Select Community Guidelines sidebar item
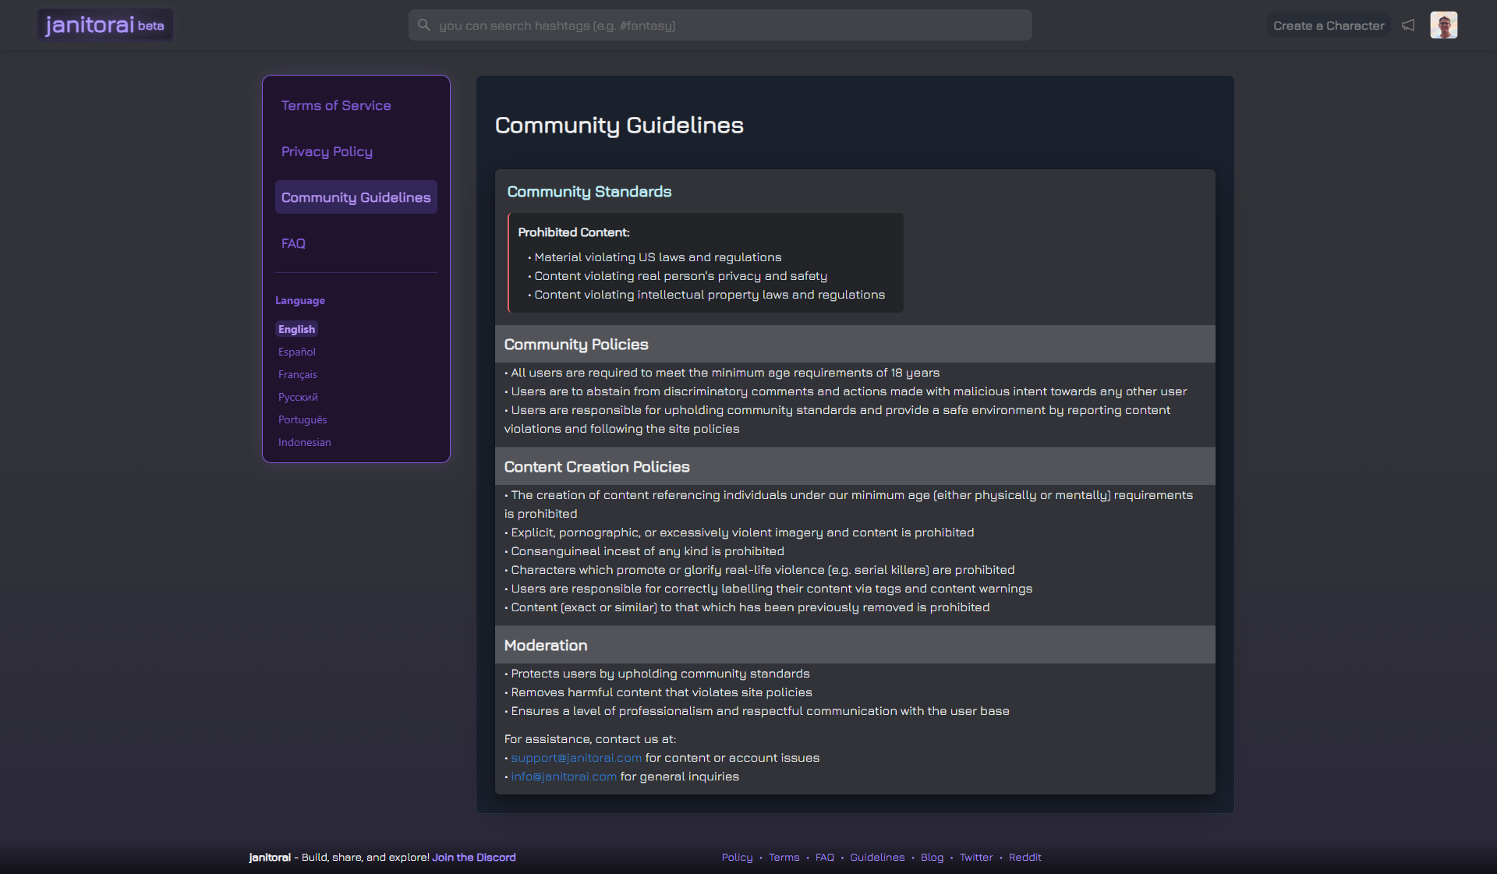This screenshot has width=1497, height=874. (x=356, y=197)
